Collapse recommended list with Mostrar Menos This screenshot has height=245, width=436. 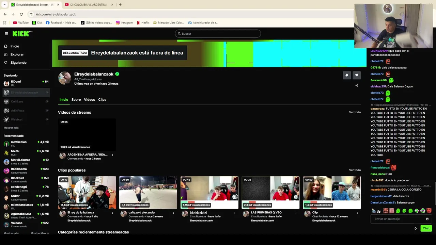[x=40, y=233]
